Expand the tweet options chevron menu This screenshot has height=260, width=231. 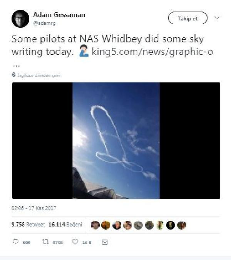(217, 18)
